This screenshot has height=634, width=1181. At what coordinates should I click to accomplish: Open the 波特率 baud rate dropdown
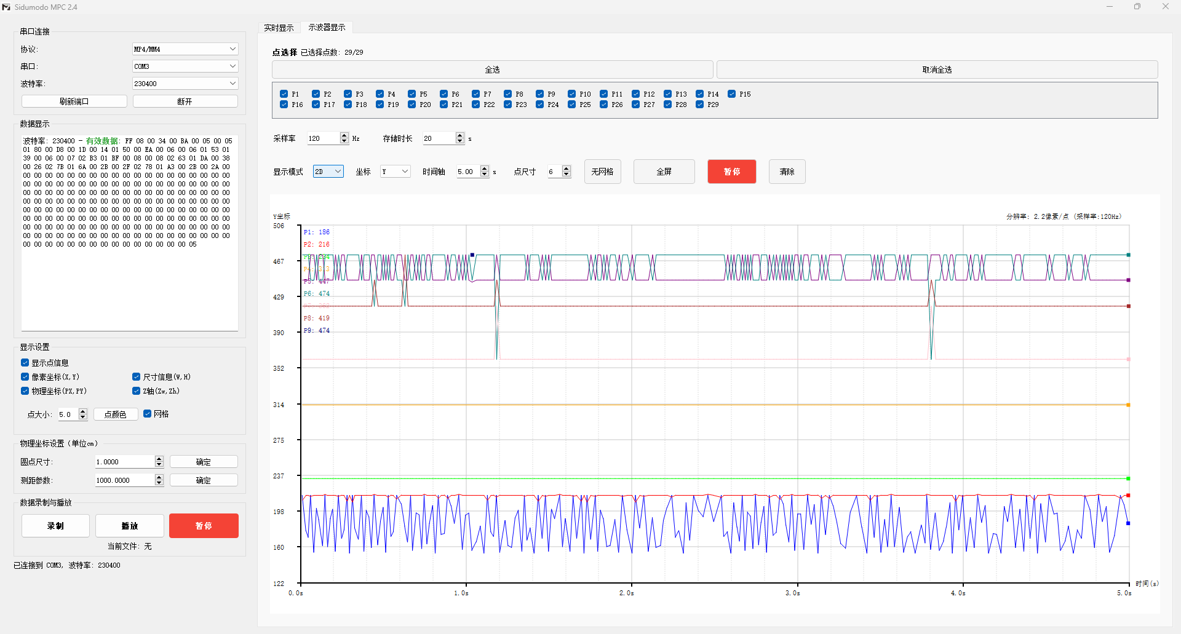click(x=185, y=84)
